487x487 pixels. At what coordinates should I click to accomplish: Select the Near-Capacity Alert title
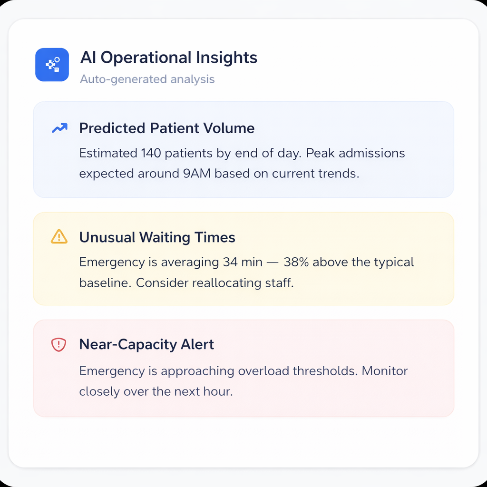(146, 344)
